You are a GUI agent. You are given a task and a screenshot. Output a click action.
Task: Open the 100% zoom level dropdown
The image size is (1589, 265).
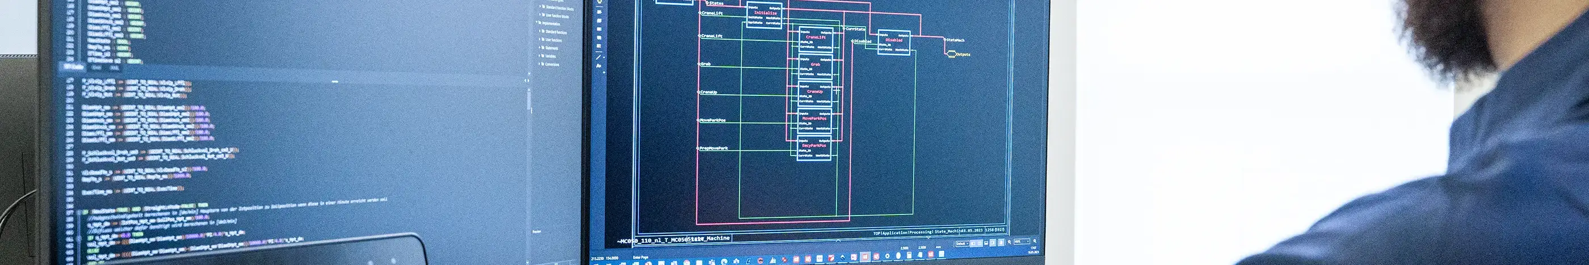tap(1021, 242)
